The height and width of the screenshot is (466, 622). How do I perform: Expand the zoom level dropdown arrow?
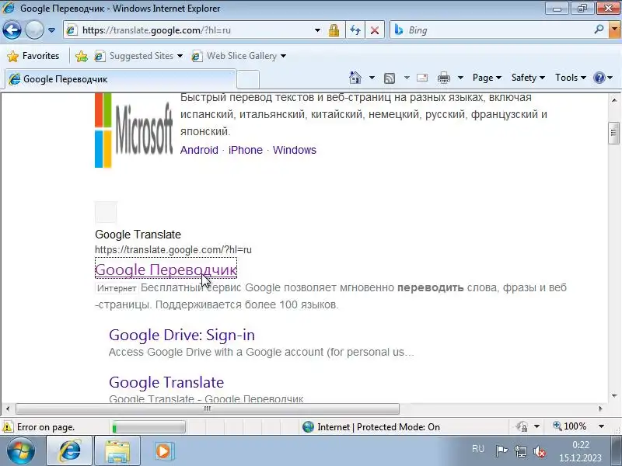point(601,426)
